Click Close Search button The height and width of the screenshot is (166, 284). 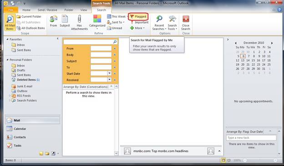186,23
